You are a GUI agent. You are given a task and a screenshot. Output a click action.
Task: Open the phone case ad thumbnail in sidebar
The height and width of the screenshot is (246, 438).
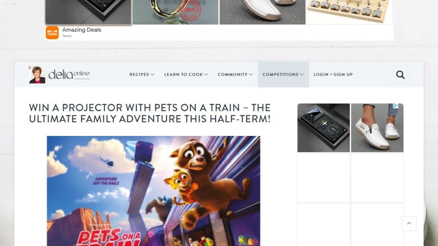[323, 128]
